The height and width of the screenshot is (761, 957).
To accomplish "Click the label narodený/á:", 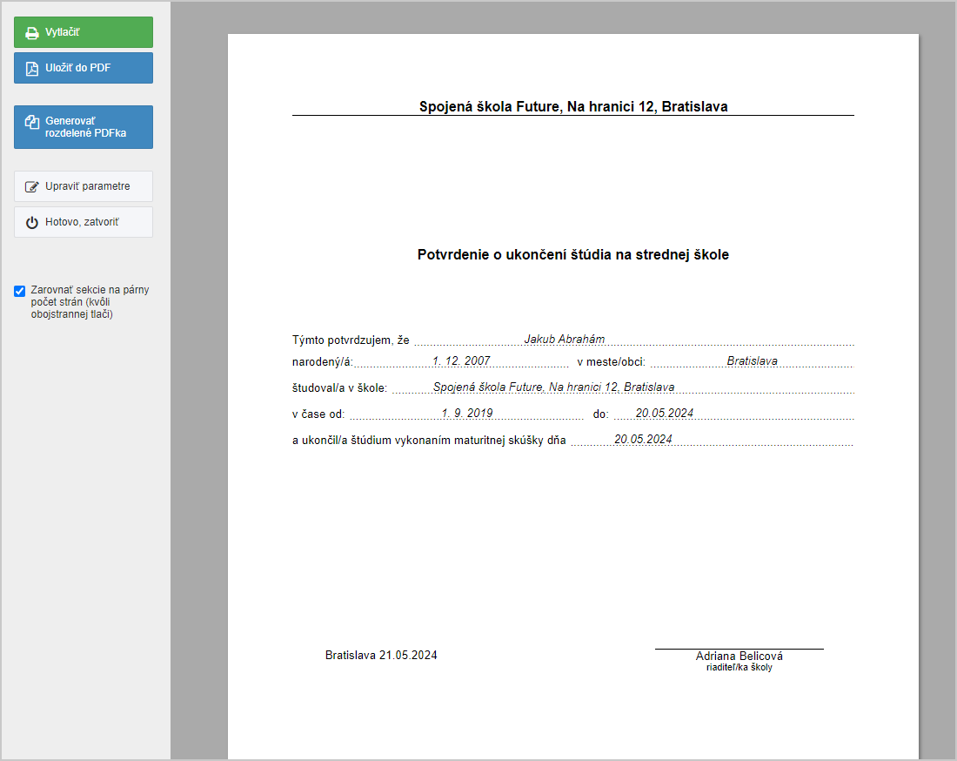I will point(323,362).
